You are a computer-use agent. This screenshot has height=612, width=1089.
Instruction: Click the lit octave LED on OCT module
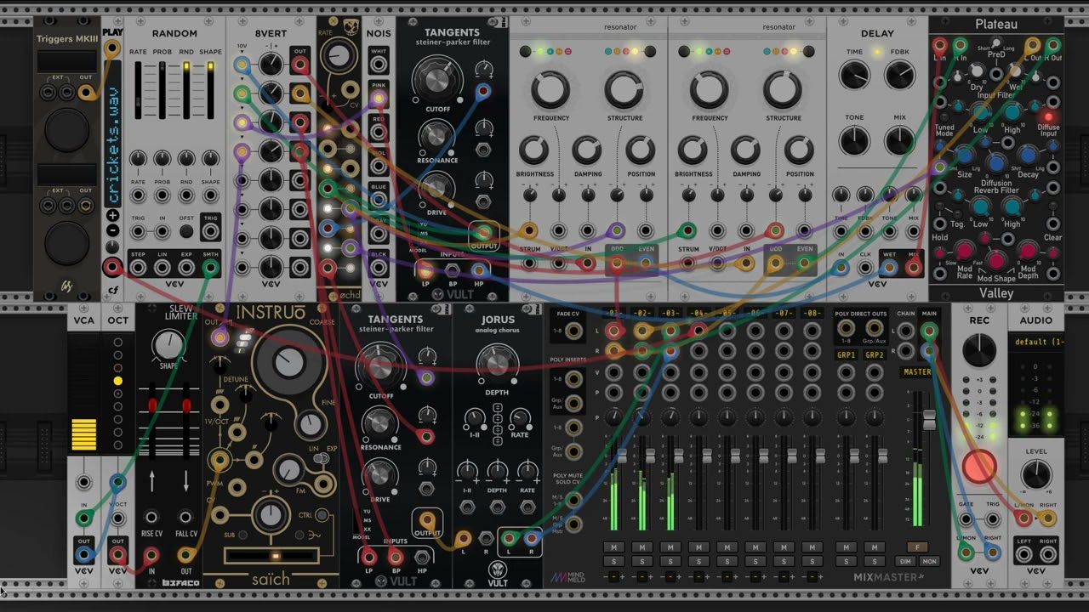point(117,381)
